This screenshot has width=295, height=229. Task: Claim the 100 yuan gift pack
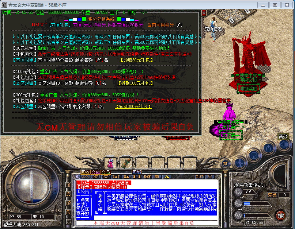point(136,83)
